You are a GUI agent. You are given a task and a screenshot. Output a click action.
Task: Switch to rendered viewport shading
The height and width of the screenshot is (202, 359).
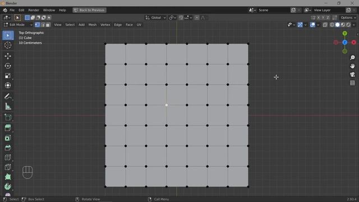[348, 25]
